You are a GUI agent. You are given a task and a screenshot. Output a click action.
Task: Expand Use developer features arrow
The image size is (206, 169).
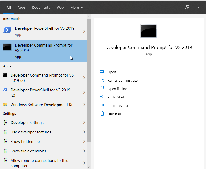point(84,132)
